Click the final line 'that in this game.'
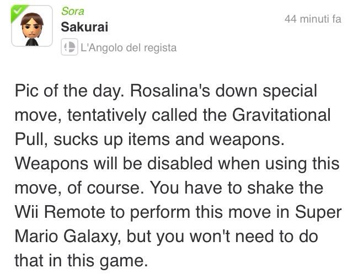This screenshot has height=279, width=353. tap(82, 261)
